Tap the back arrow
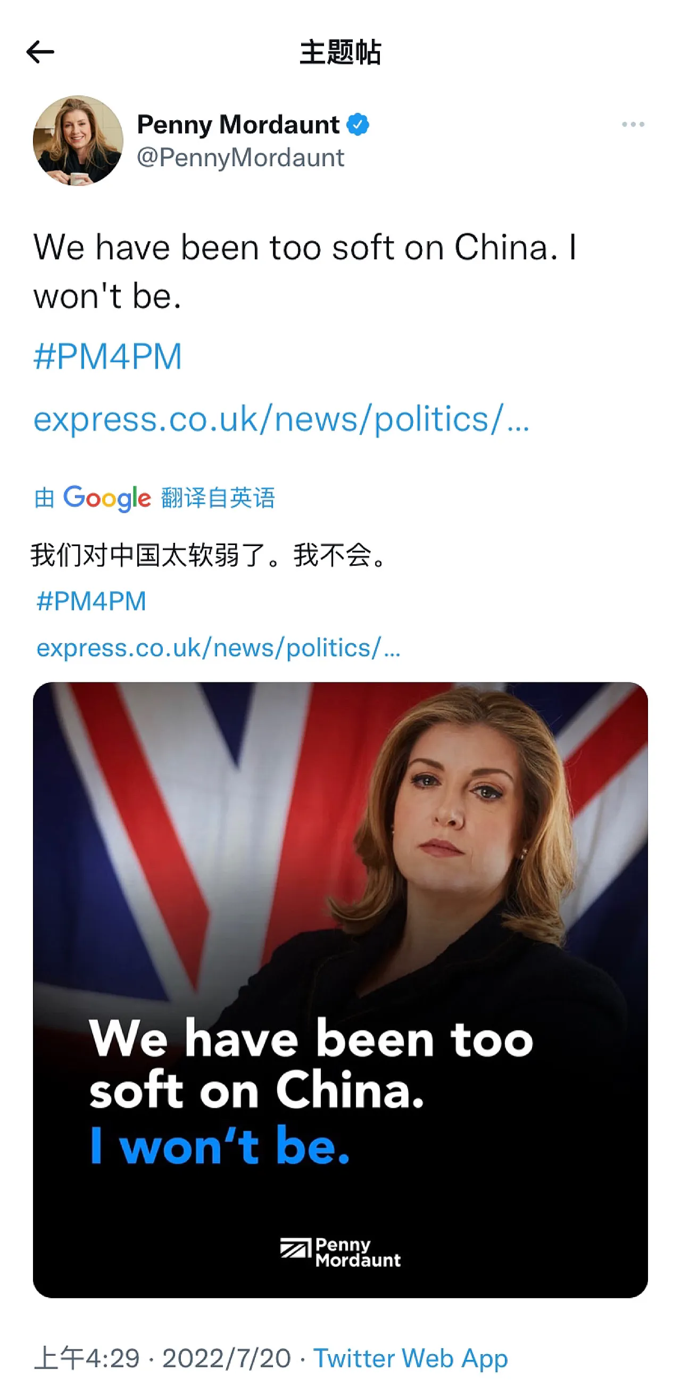Image resolution: width=681 pixels, height=1393 pixels. click(40, 53)
